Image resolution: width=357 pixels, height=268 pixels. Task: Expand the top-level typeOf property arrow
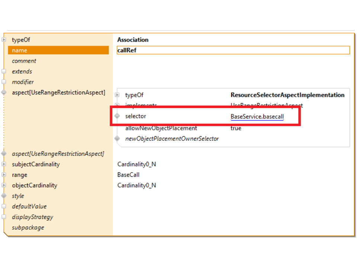(x=4, y=40)
